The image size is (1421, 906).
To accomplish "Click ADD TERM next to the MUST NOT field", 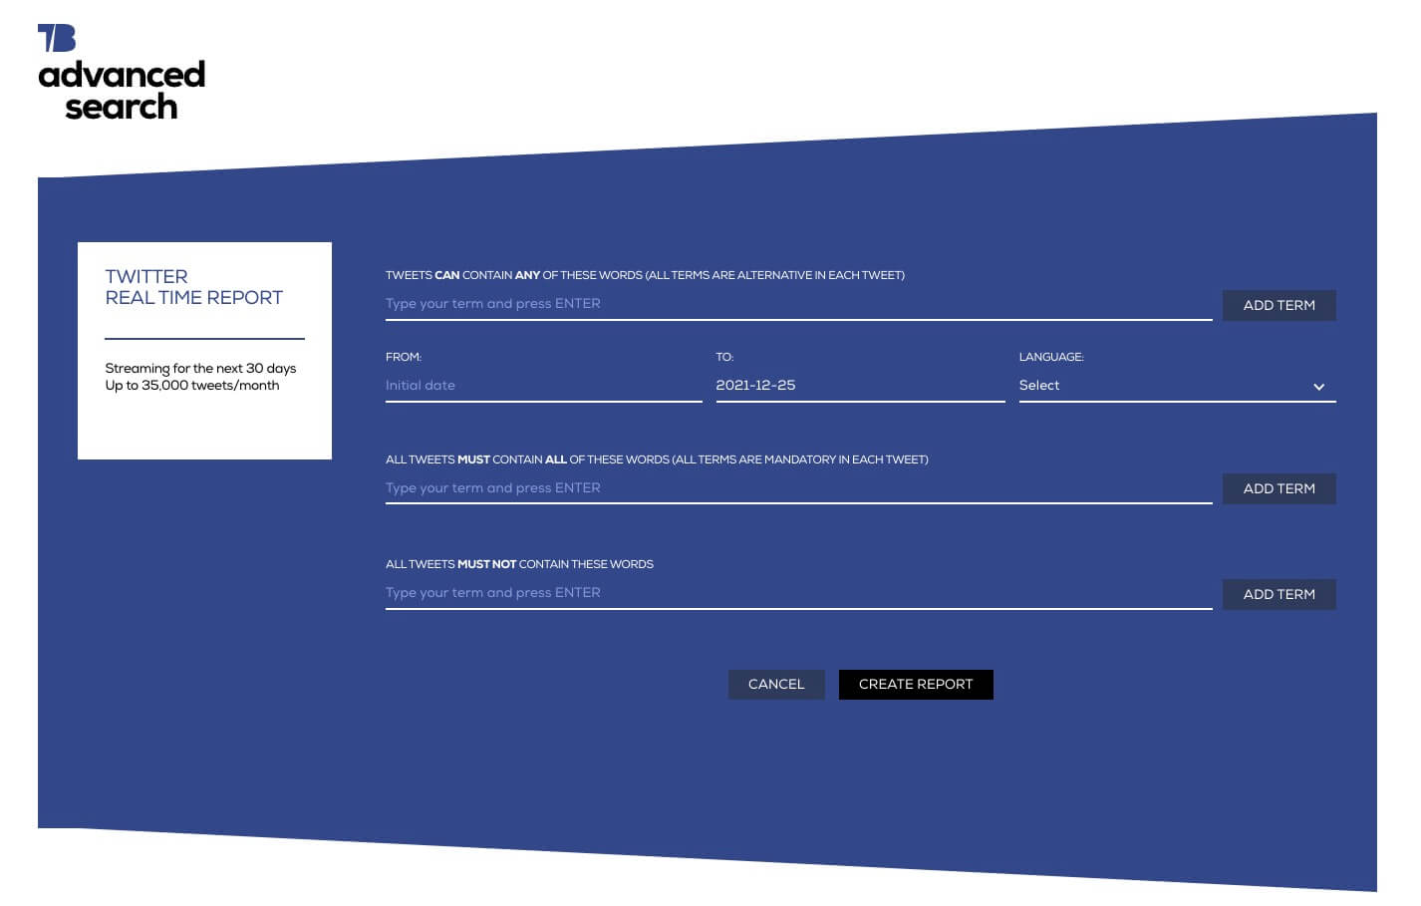I will [1279, 594].
